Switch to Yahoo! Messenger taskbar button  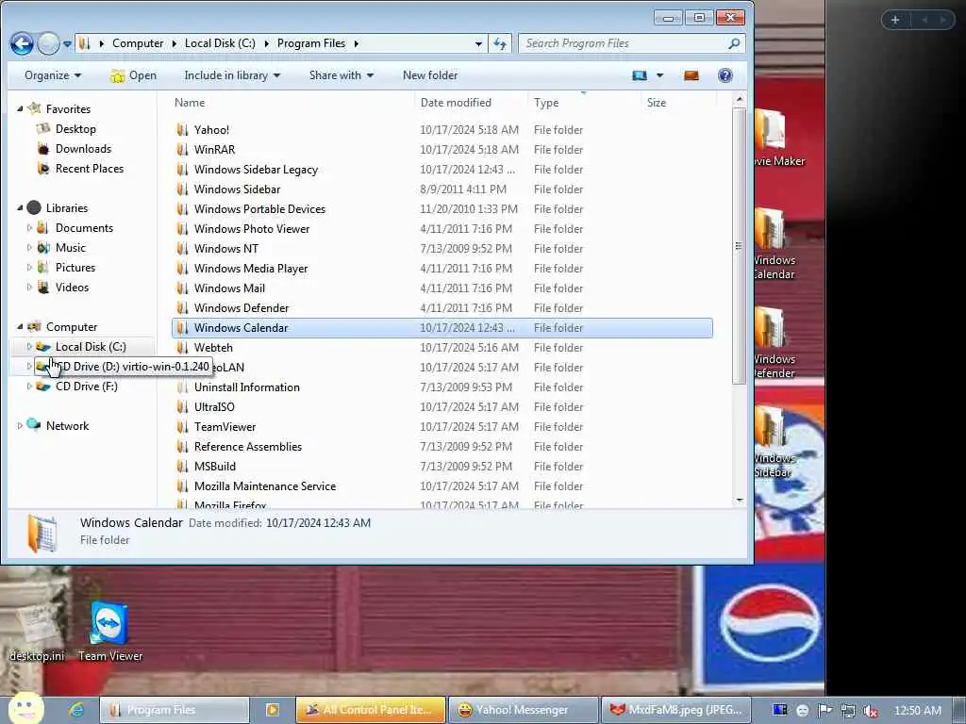click(x=523, y=710)
